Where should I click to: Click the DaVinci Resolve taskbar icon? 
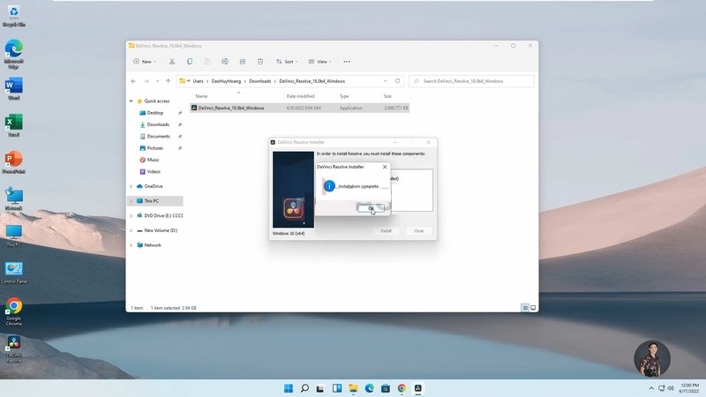click(x=417, y=388)
